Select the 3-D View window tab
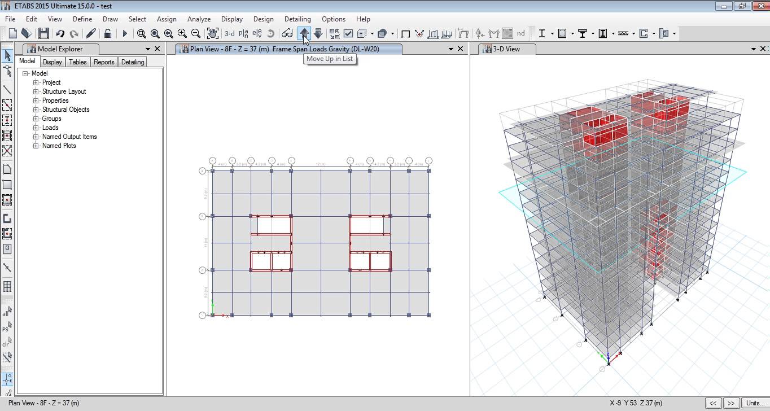This screenshot has height=411, width=770. (507, 49)
